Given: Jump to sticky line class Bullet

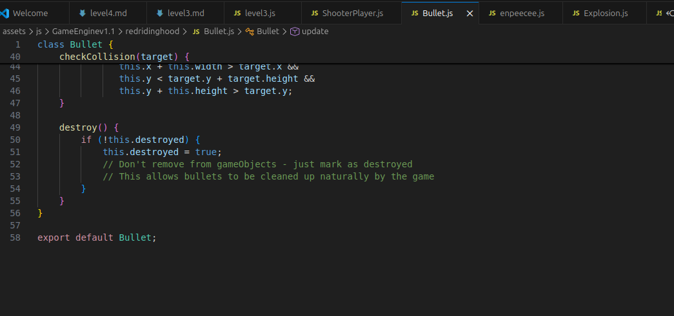Looking at the screenshot, I should click(75, 44).
